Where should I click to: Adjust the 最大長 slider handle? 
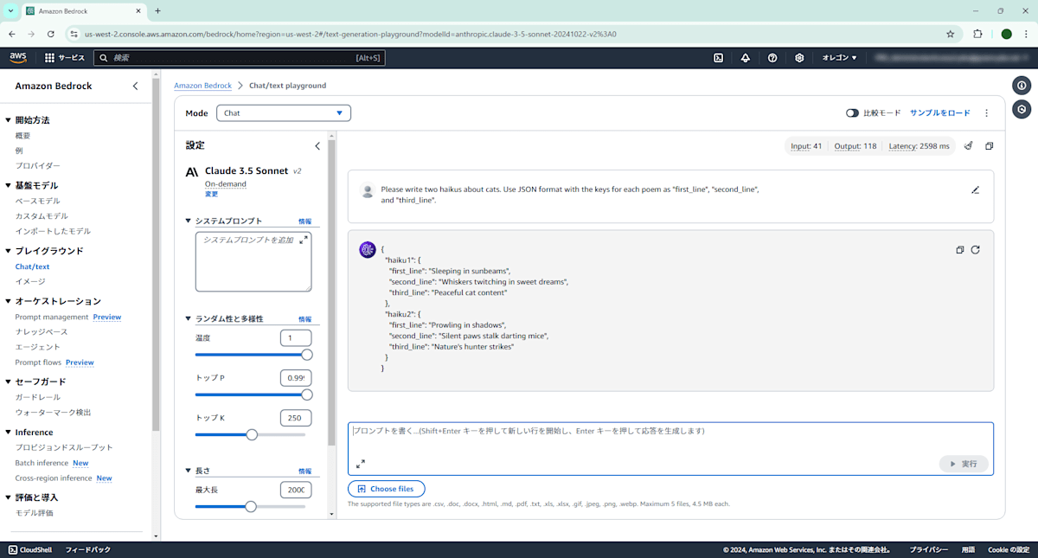(251, 506)
